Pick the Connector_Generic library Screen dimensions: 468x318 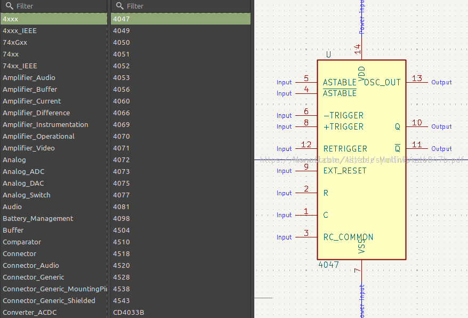click(x=33, y=277)
